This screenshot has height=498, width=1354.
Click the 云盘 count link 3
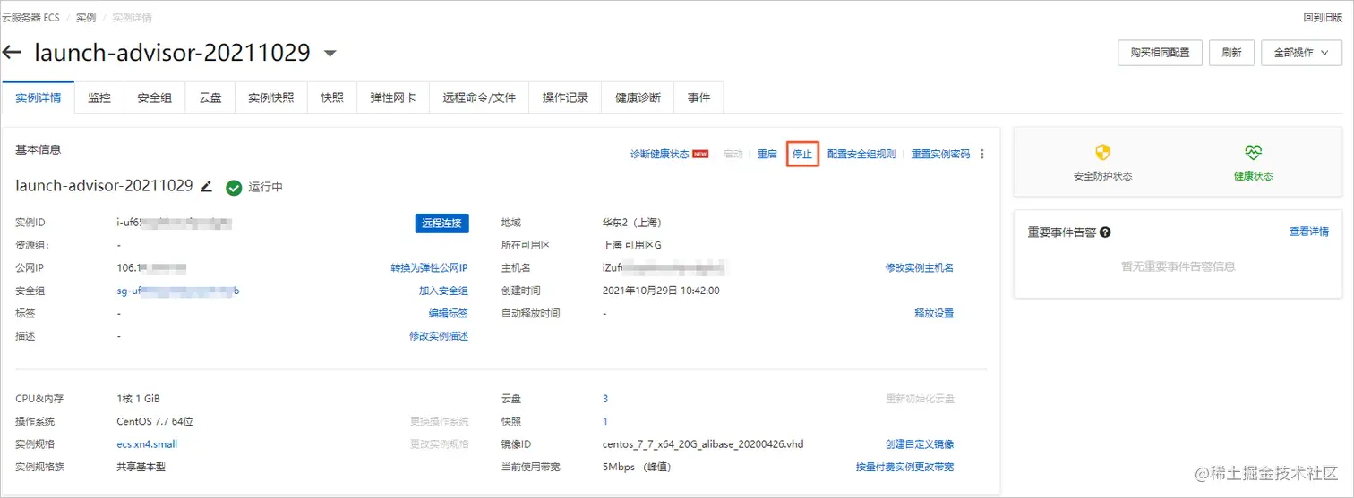(605, 399)
